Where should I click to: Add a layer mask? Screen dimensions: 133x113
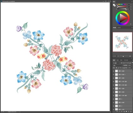[122, 112]
